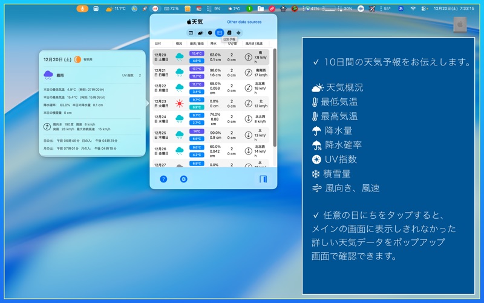484x303 pixels.
Task: Select the 12月26日 金曜日 forecast row
Action: tap(211, 151)
